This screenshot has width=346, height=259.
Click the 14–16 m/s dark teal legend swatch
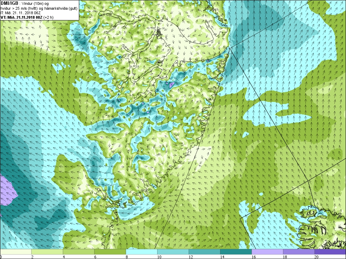pos(236,252)
